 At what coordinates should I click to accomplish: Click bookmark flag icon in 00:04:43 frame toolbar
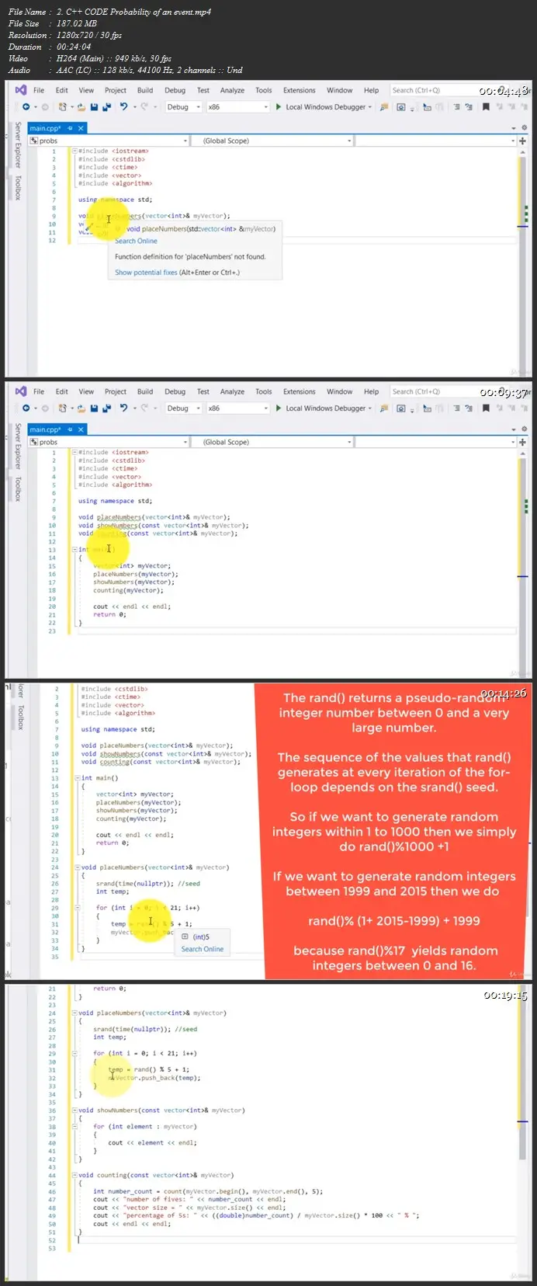[486, 107]
